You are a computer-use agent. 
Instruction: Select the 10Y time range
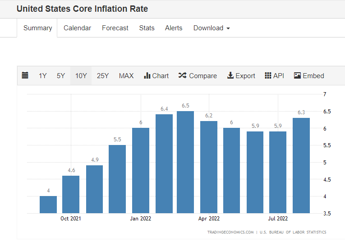click(81, 76)
